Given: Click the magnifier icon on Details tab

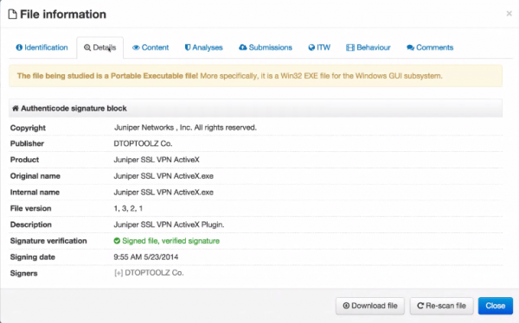Looking at the screenshot, I should click(87, 48).
